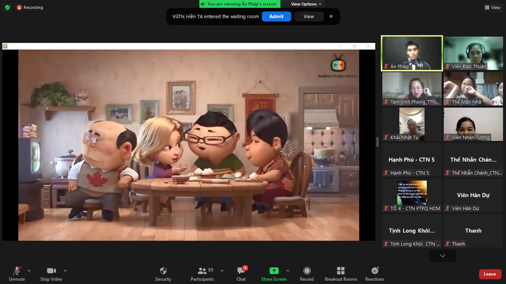
Task: Click "You are viewing Ấn Pháp's screen" banner
Action: coord(240,4)
